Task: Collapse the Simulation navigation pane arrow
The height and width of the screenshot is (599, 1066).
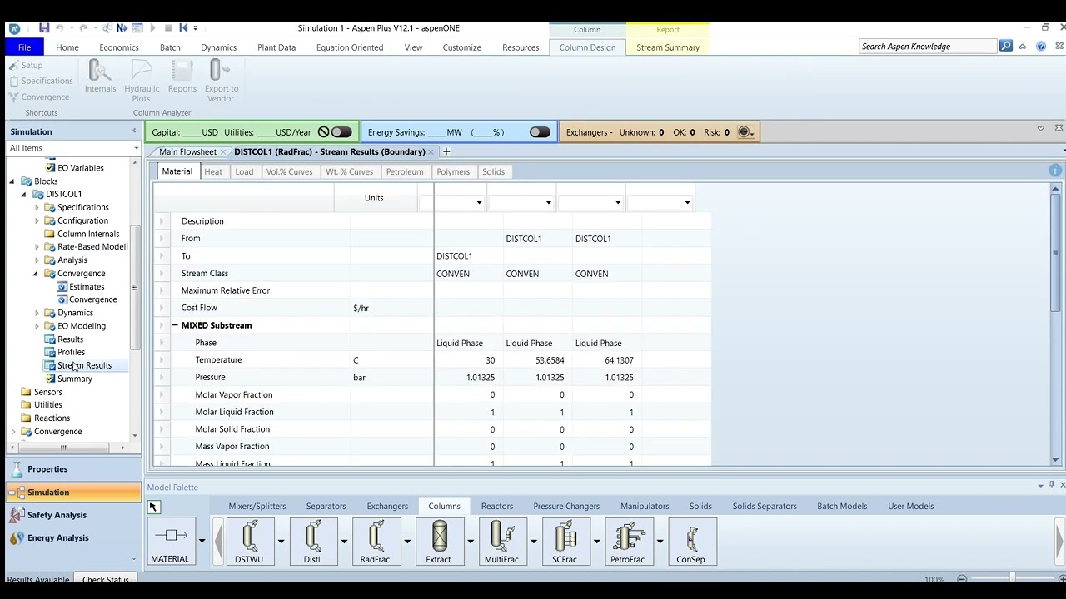Action: tap(134, 131)
